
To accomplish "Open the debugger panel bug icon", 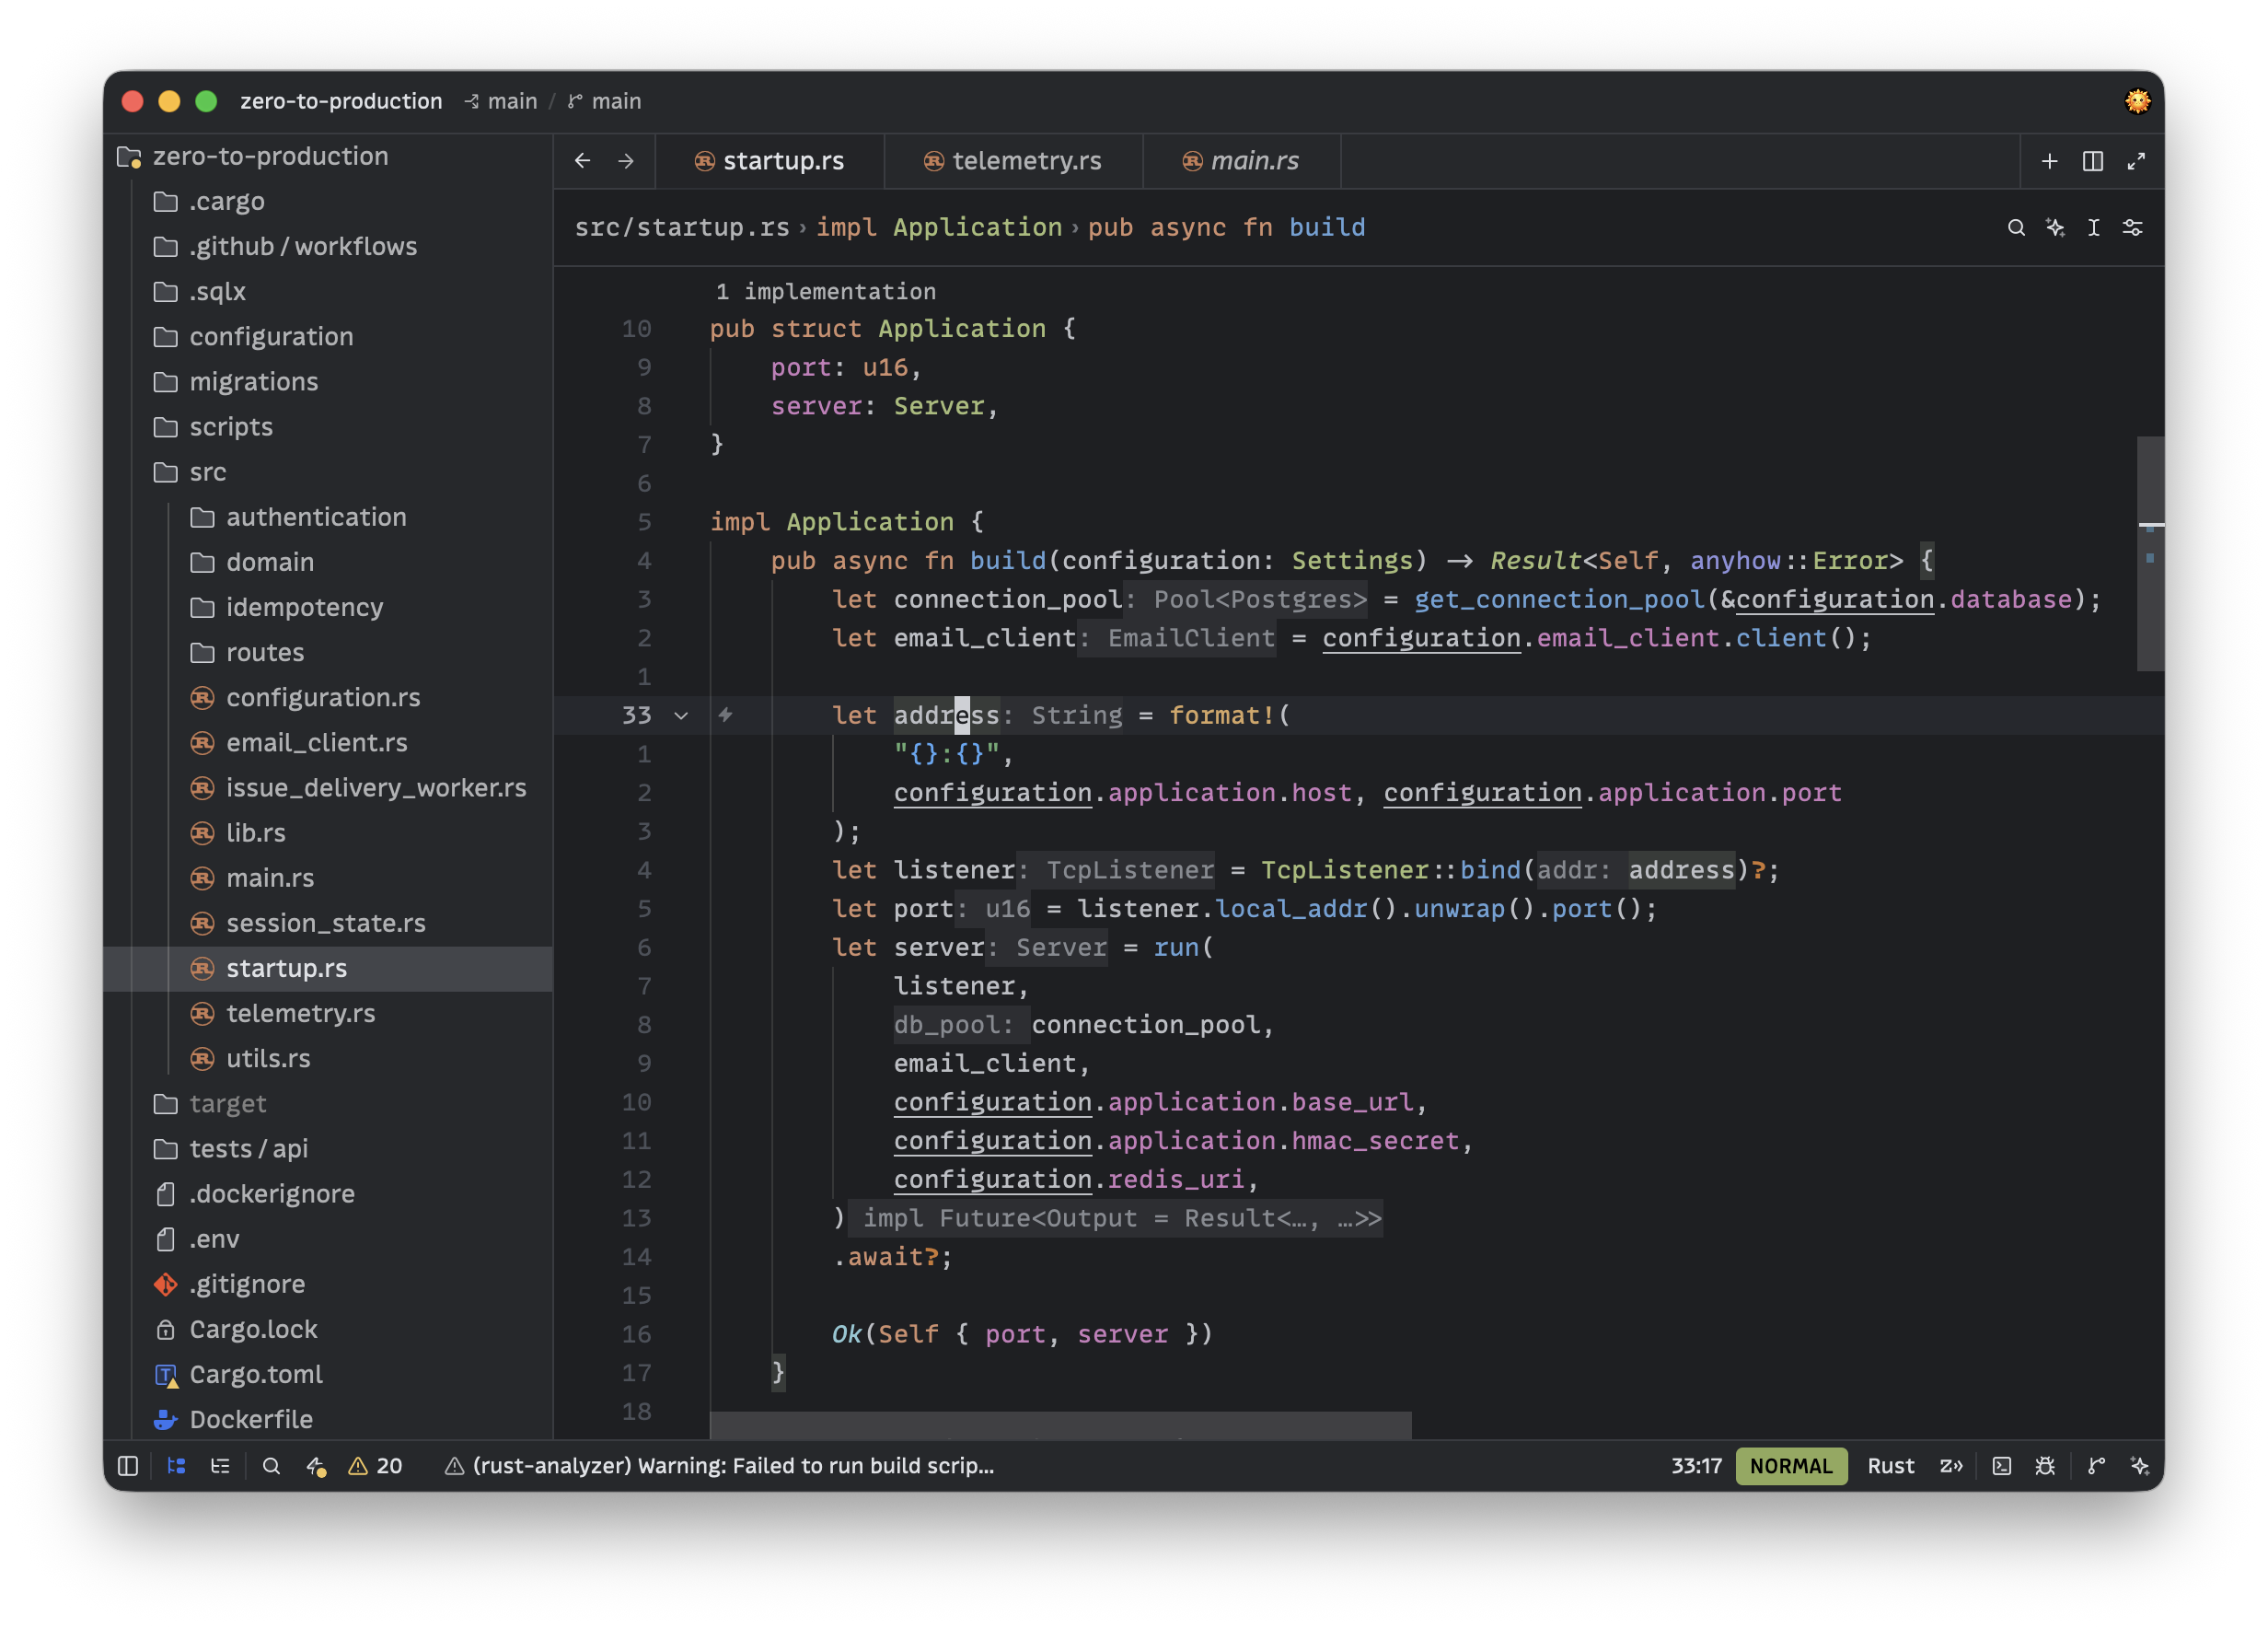I will [2045, 1466].
